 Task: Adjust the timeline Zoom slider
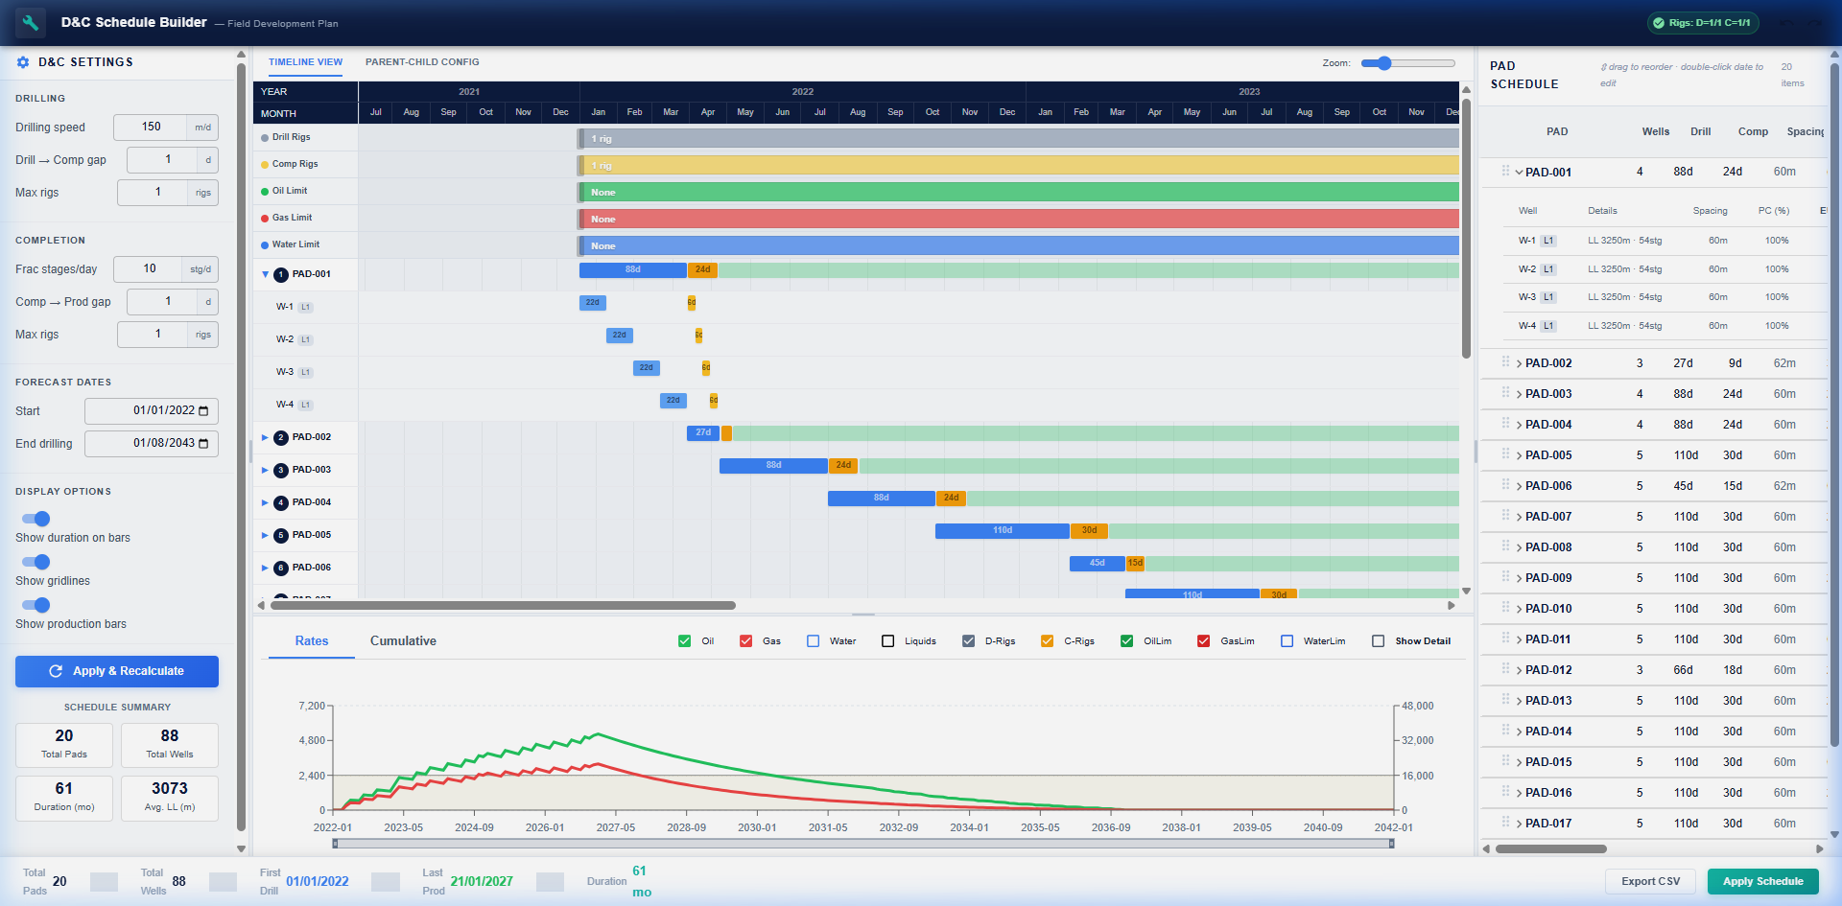(x=1383, y=63)
